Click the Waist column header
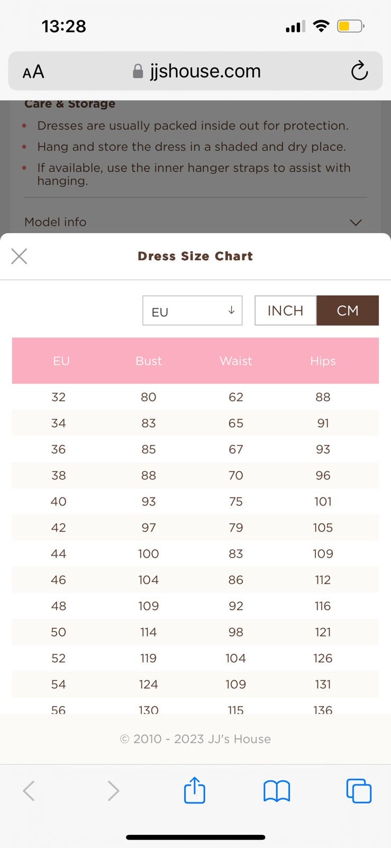 pos(236,361)
